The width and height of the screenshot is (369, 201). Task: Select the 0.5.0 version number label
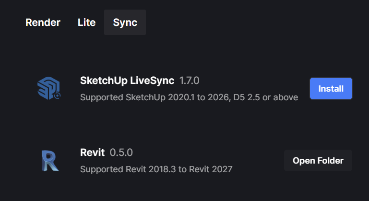tap(121, 153)
